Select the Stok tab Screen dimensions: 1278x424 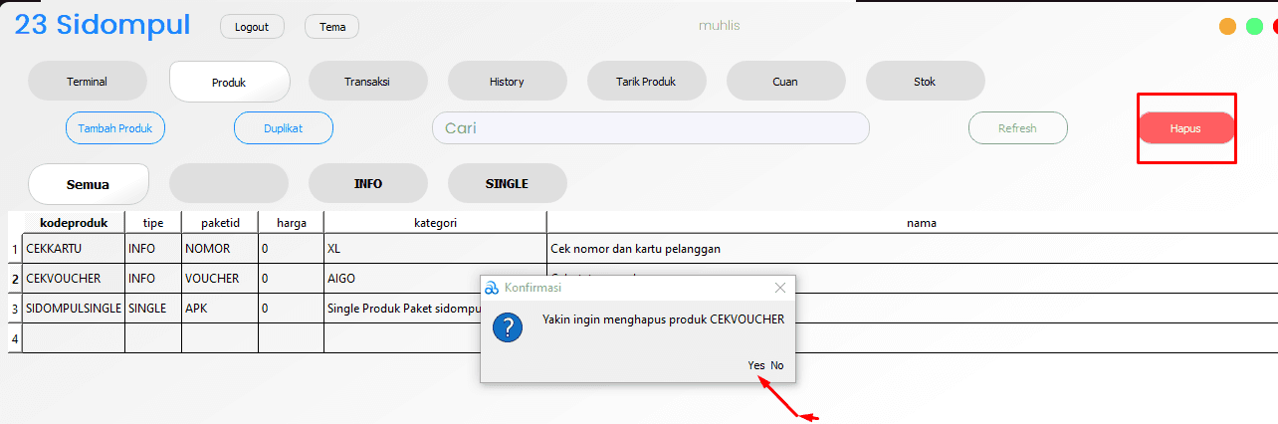click(x=925, y=82)
